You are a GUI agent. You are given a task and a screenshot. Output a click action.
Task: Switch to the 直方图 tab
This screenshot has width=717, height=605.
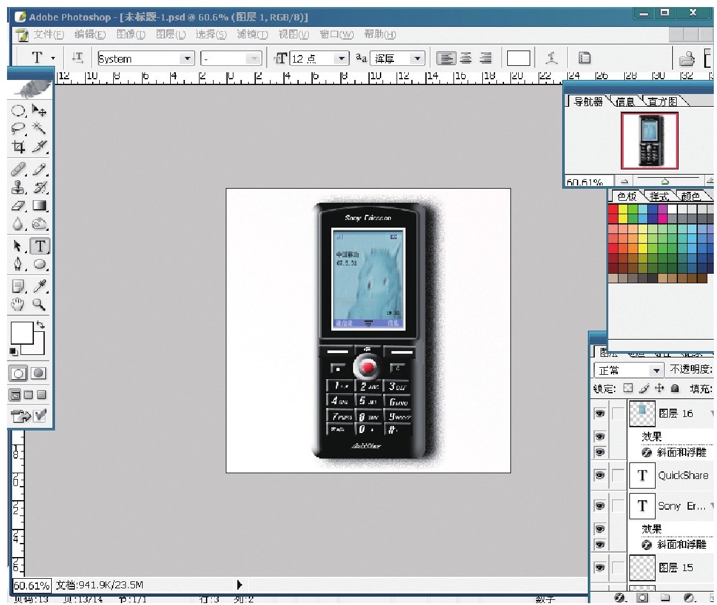662,102
